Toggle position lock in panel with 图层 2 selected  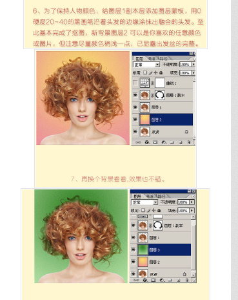pos(155,73)
